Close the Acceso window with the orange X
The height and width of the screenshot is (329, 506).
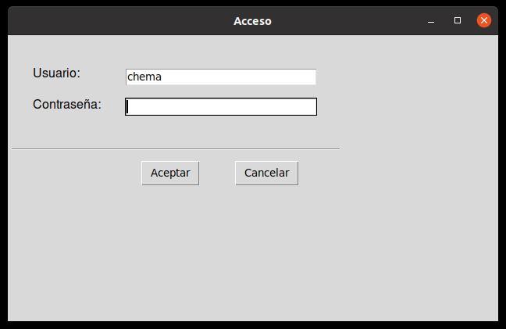[483, 20]
